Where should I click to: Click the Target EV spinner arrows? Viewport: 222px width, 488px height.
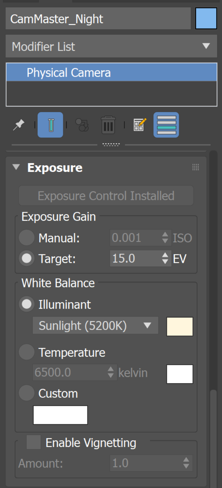(x=165, y=259)
